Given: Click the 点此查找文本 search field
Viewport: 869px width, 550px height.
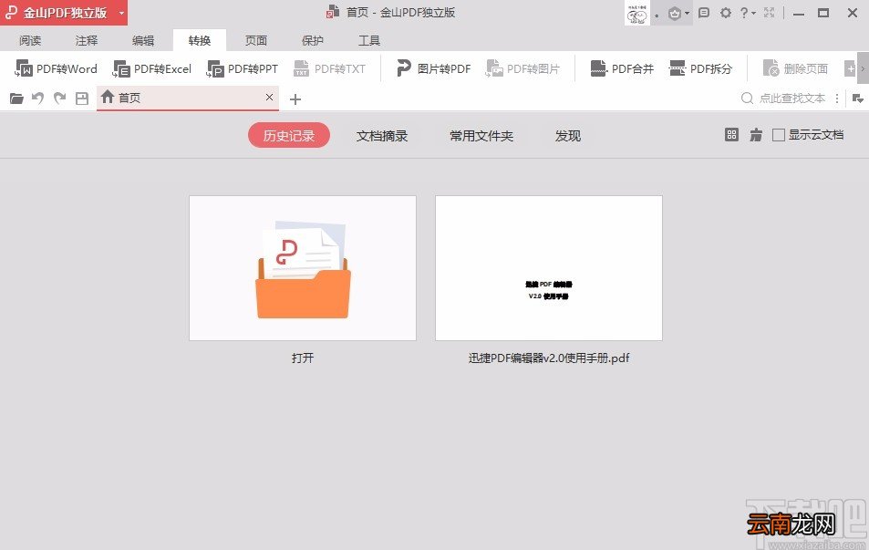Looking at the screenshot, I should click(x=783, y=99).
